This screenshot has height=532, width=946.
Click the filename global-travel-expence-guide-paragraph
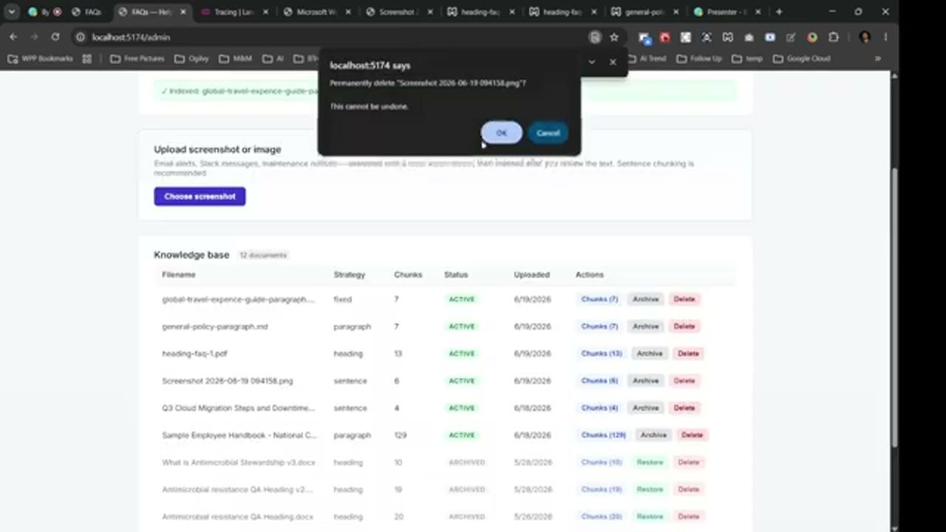[x=238, y=299]
